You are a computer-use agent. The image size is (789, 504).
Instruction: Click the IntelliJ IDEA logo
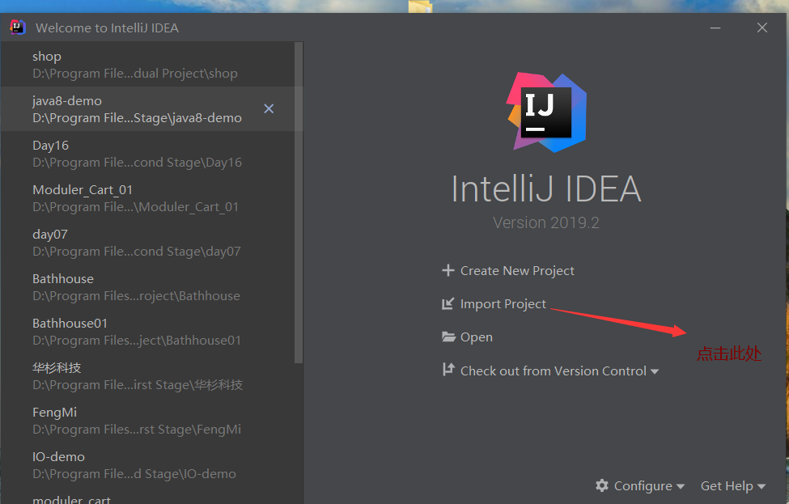point(545,111)
